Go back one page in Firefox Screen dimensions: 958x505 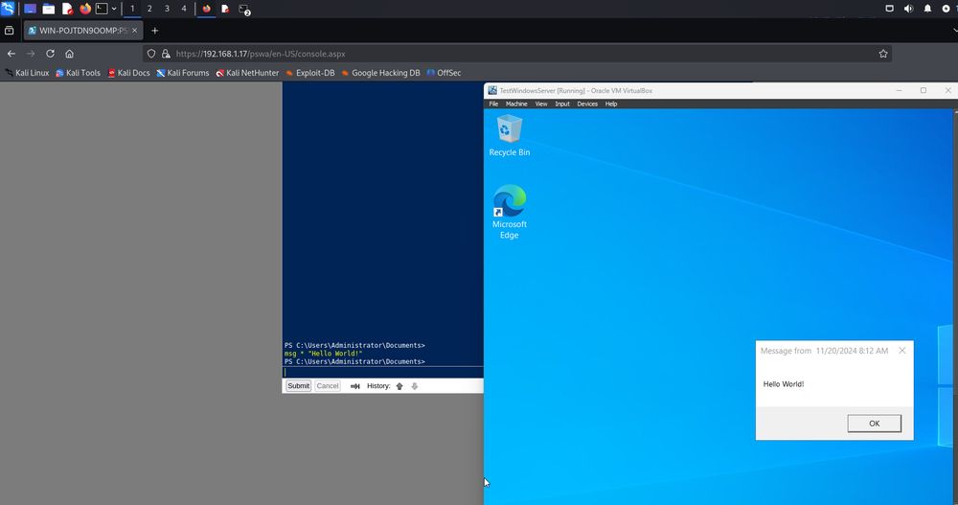coord(11,54)
